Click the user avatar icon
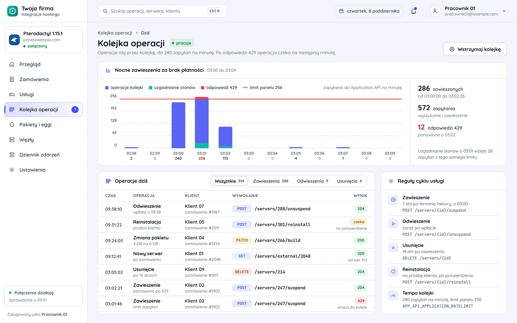The image size is (517, 323). pos(435,11)
